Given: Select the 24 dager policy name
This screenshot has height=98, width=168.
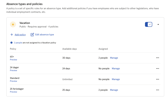Looking at the screenshot, I should point(14,67).
